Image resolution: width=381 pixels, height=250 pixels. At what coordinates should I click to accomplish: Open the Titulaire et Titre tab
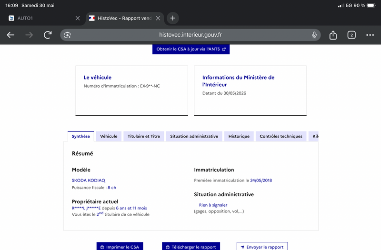[144, 136]
